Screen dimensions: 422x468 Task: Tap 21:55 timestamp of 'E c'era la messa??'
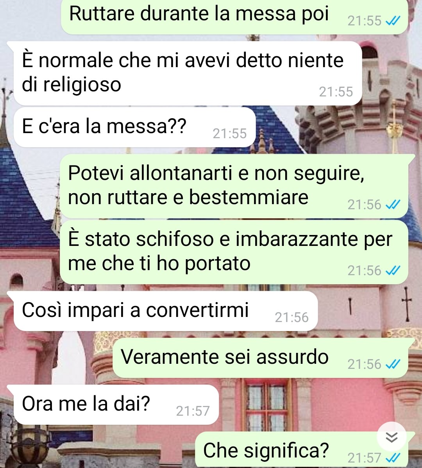(229, 133)
